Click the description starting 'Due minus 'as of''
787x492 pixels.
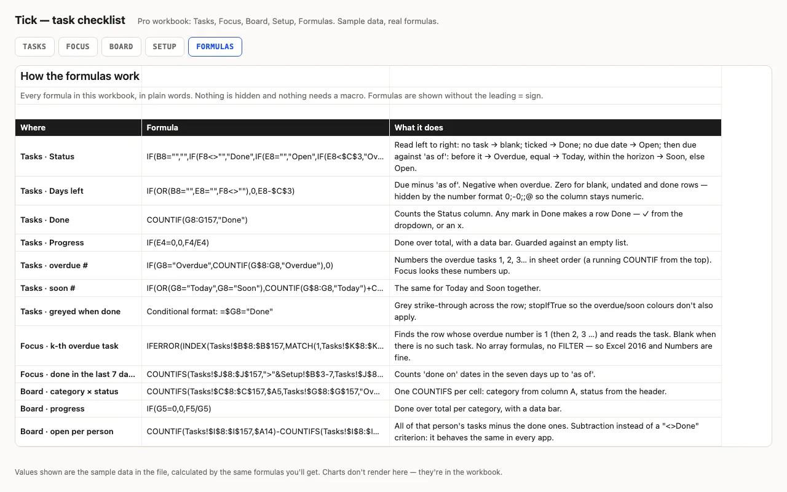point(555,191)
